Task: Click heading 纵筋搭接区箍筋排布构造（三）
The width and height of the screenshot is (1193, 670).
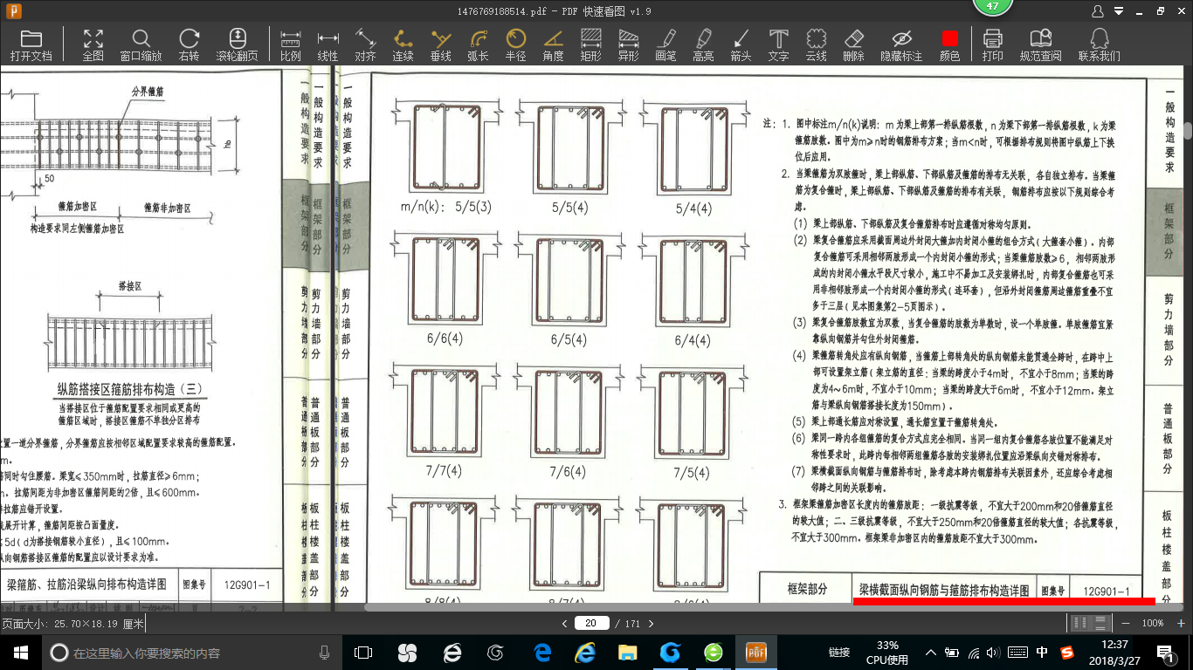Action: point(130,388)
